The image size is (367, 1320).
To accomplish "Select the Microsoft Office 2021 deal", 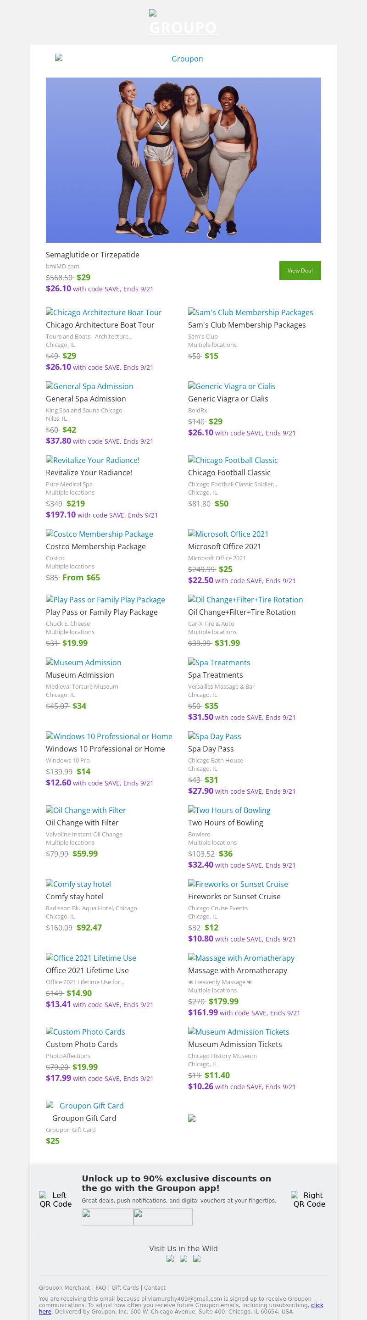I will pos(228,534).
